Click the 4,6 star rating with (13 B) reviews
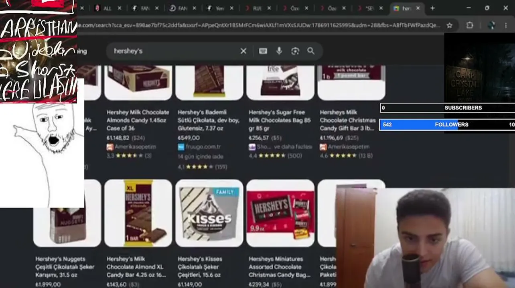515x288 pixels. (x=346, y=156)
